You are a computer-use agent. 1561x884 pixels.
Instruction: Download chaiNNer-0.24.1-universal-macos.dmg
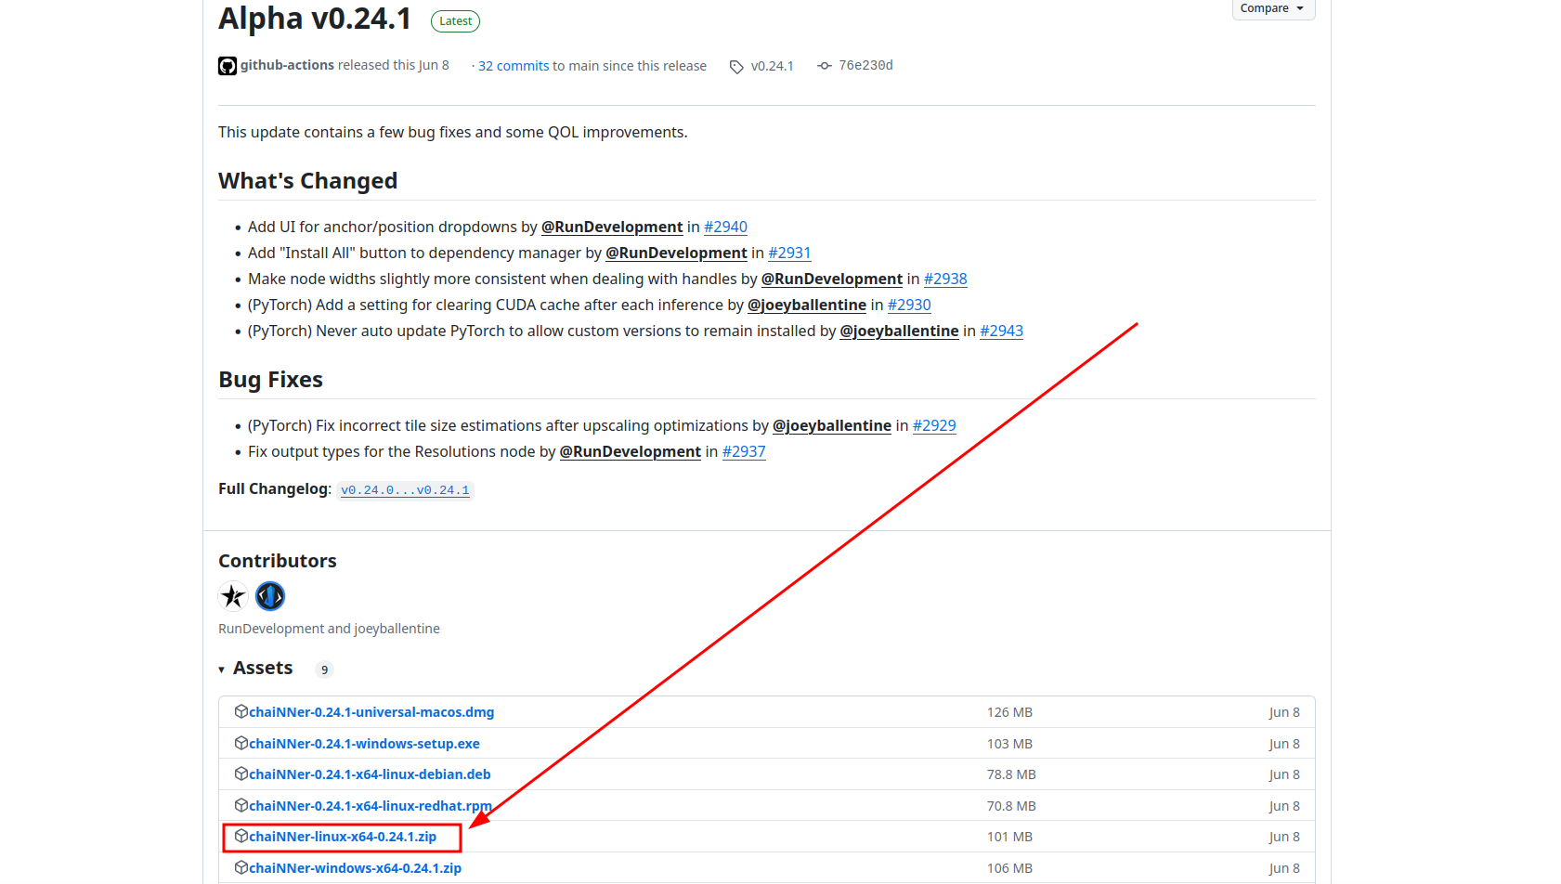click(371, 712)
